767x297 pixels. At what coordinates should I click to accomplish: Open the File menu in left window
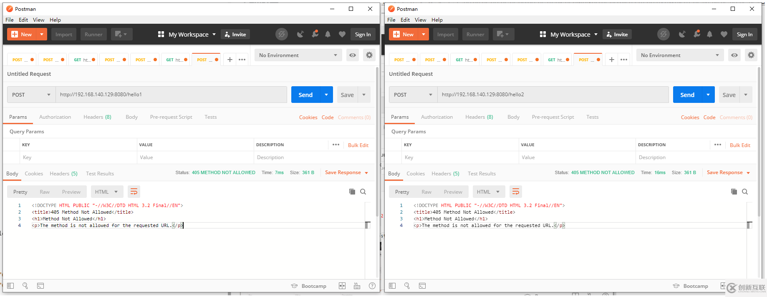(10, 20)
